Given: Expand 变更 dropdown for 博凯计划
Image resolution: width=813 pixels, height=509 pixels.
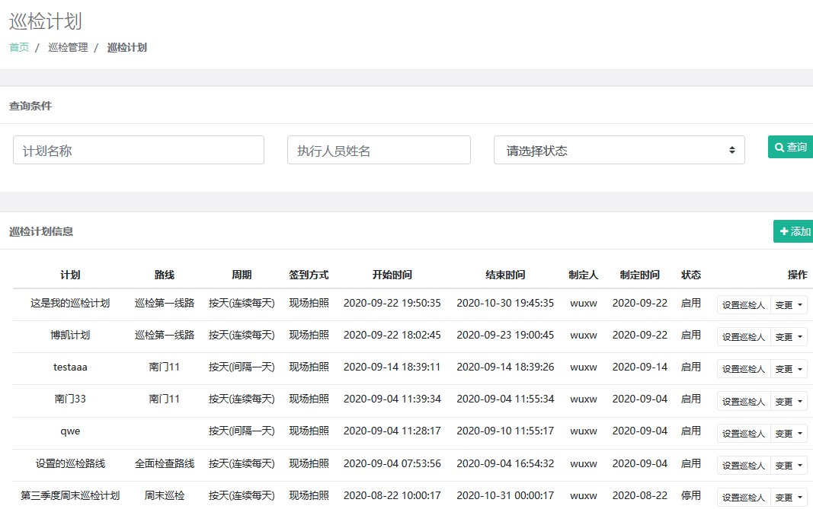Looking at the screenshot, I should (x=789, y=337).
